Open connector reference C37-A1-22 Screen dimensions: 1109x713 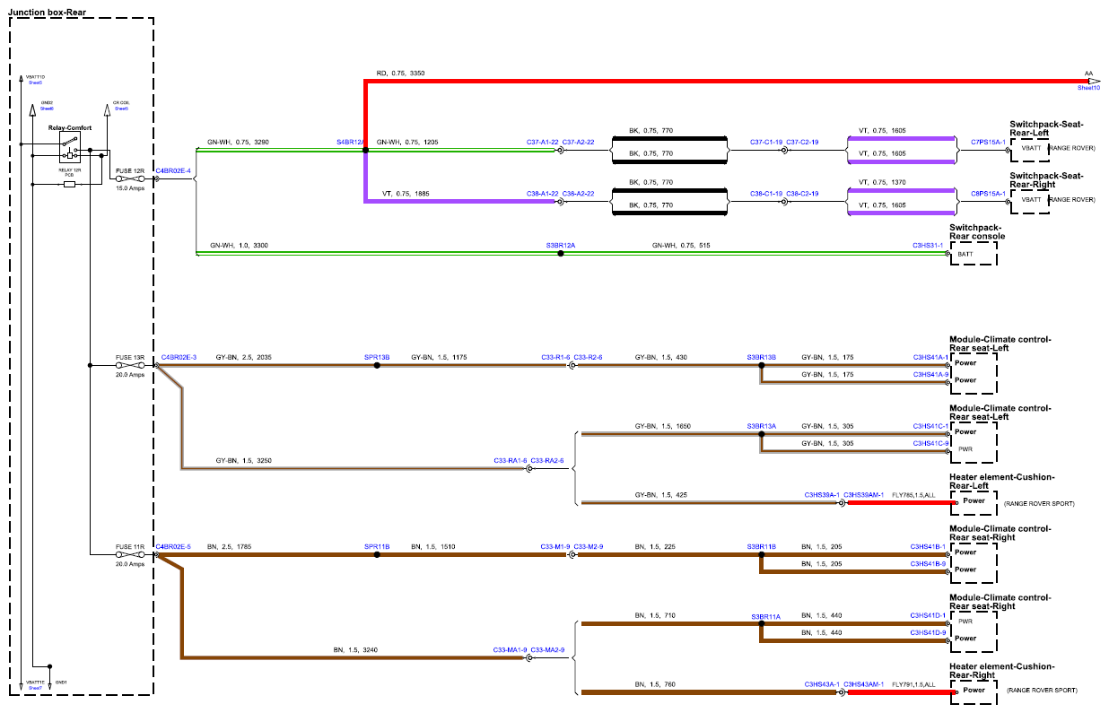point(542,142)
